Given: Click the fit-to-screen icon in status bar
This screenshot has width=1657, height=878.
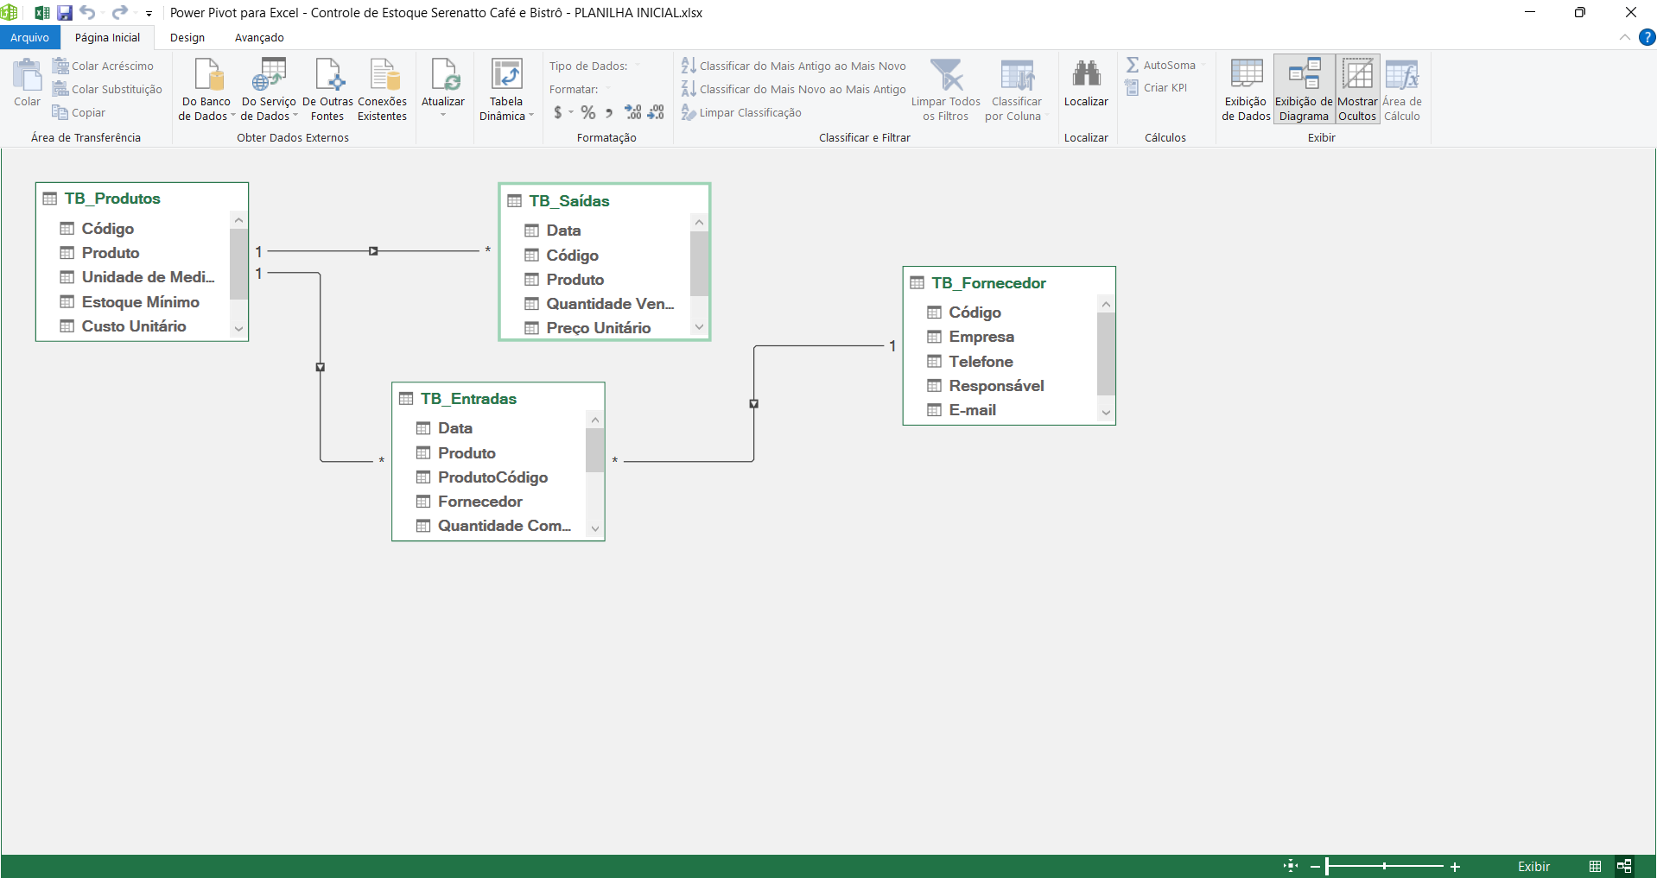Looking at the screenshot, I should click(x=1291, y=866).
